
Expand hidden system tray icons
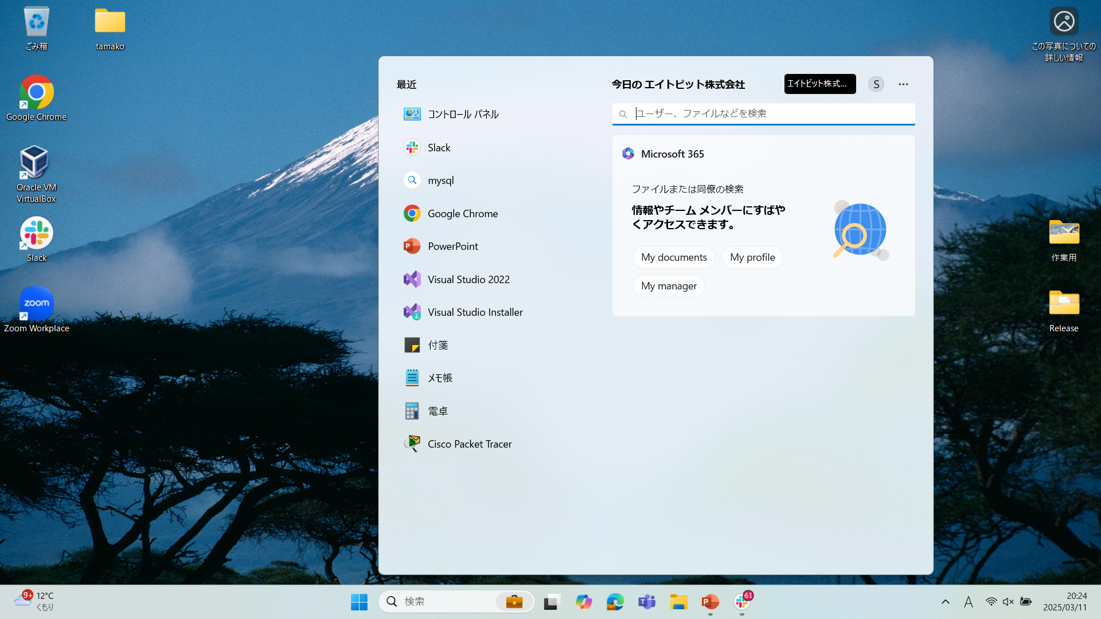946,602
